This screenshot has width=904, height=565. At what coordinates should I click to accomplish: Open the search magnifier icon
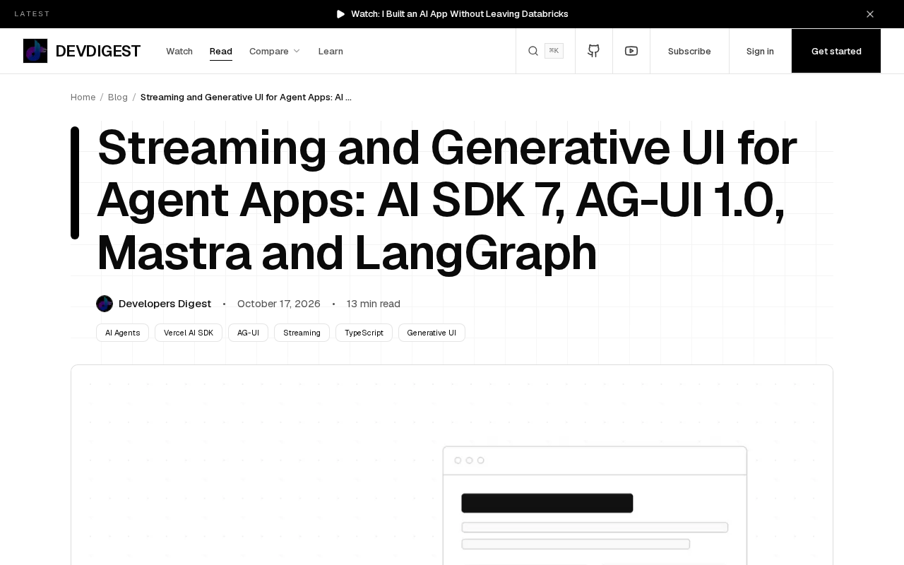click(x=533, y=51)
